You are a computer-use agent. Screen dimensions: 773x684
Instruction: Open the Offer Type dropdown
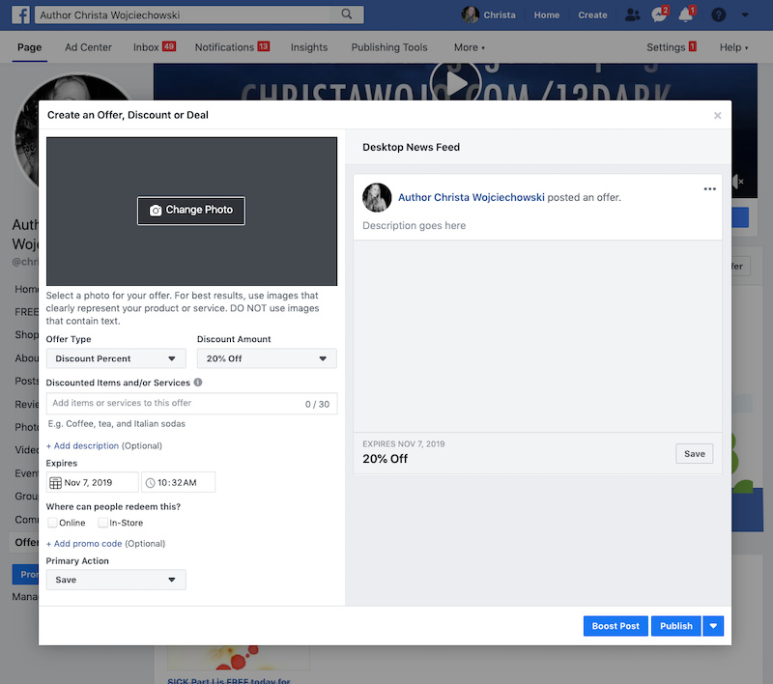116,358
